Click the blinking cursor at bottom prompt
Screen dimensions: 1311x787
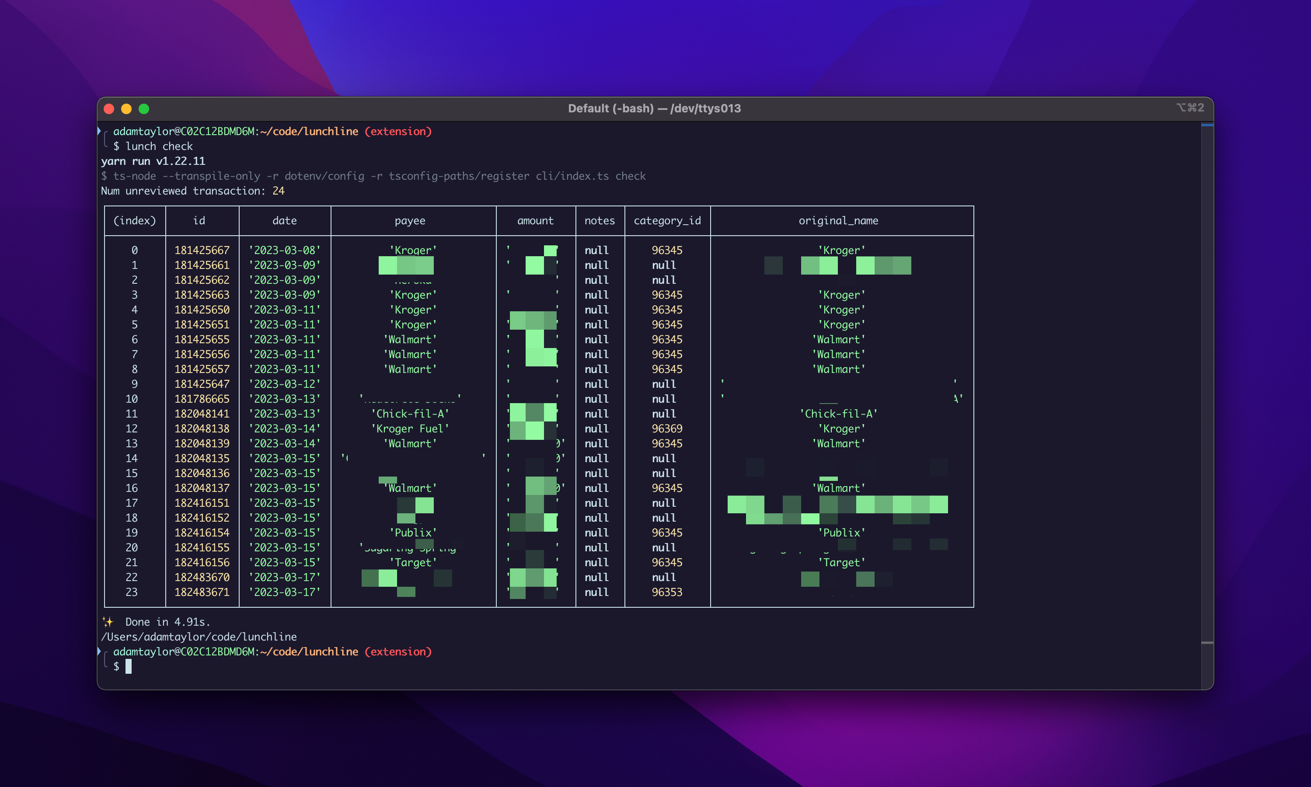click(128, 667)
